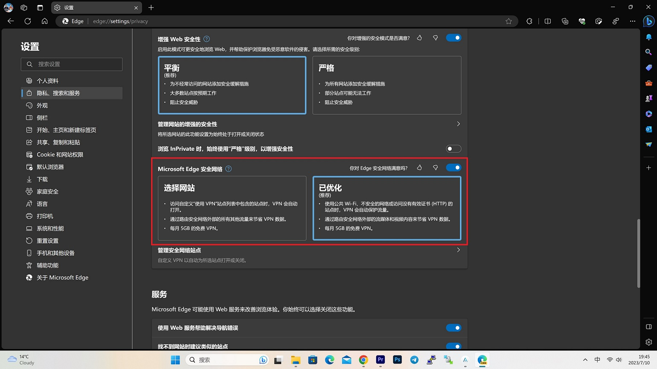This screenshot has width=657, height=369.
Task: Open sidebar Search icon
Action: coord(648,52)
